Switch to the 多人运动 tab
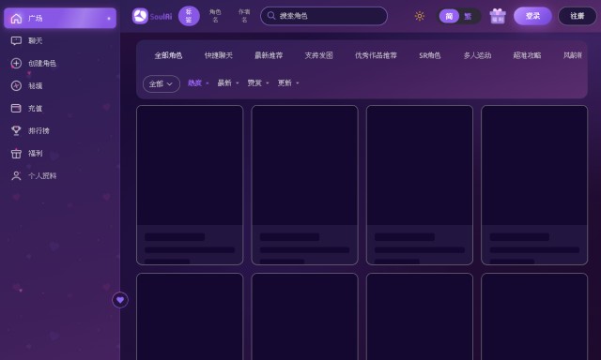 pos(477,55)
